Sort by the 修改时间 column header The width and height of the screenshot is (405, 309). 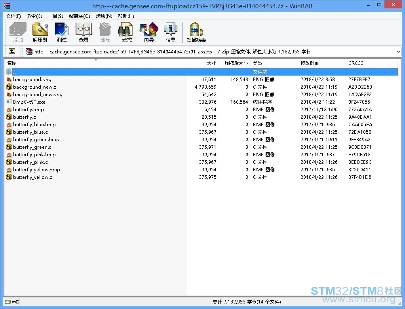(x=322, y=63)
